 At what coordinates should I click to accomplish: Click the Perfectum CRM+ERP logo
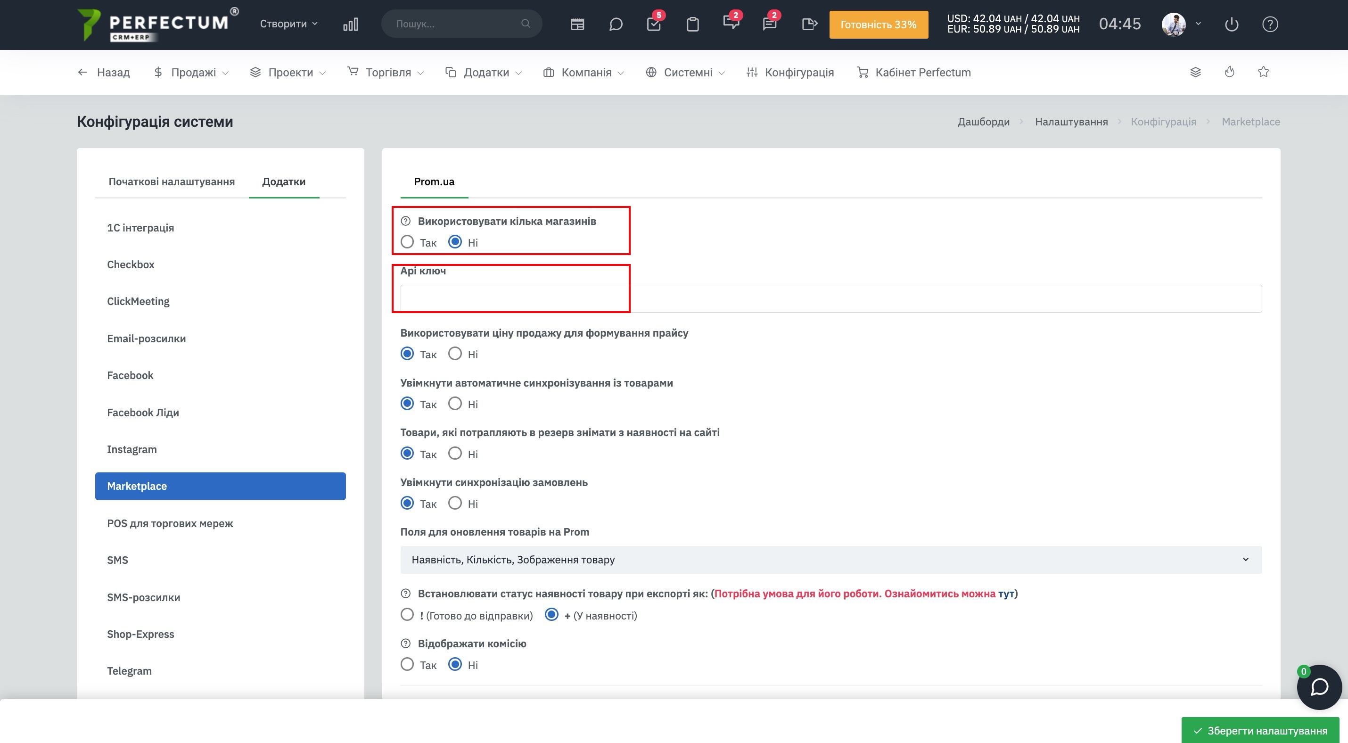[x=157, y=24]
